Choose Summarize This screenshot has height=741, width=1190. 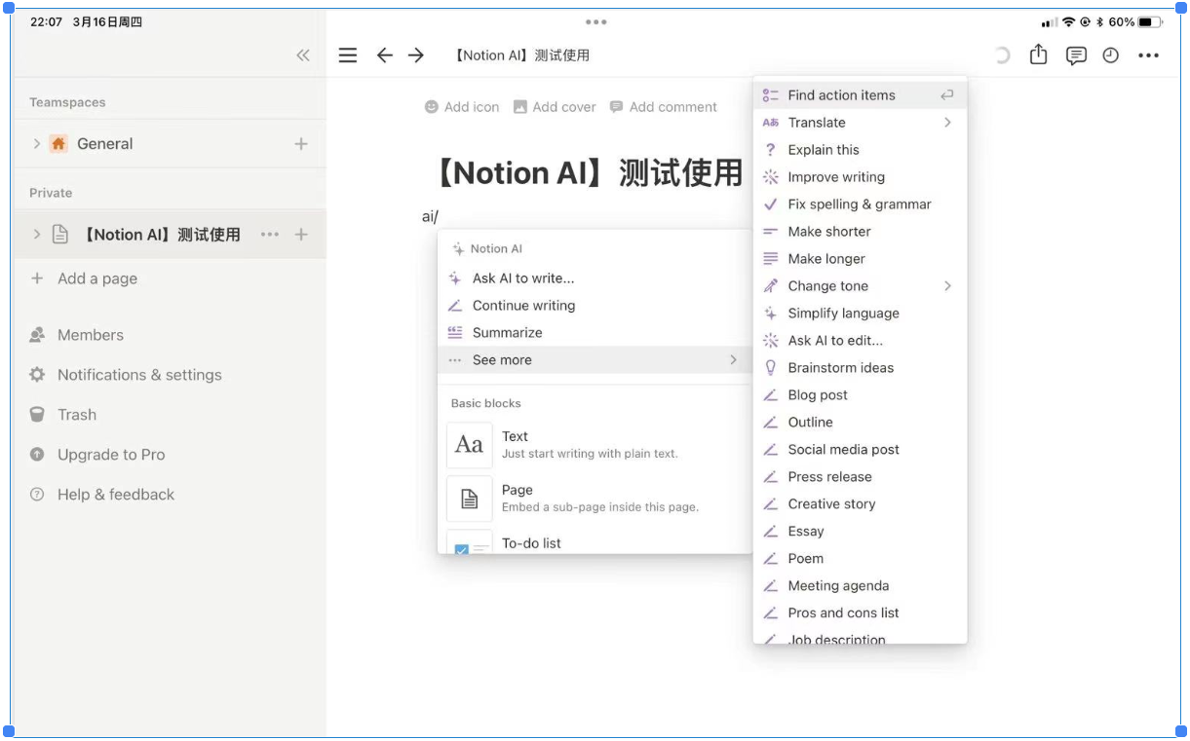click(595, 333)
